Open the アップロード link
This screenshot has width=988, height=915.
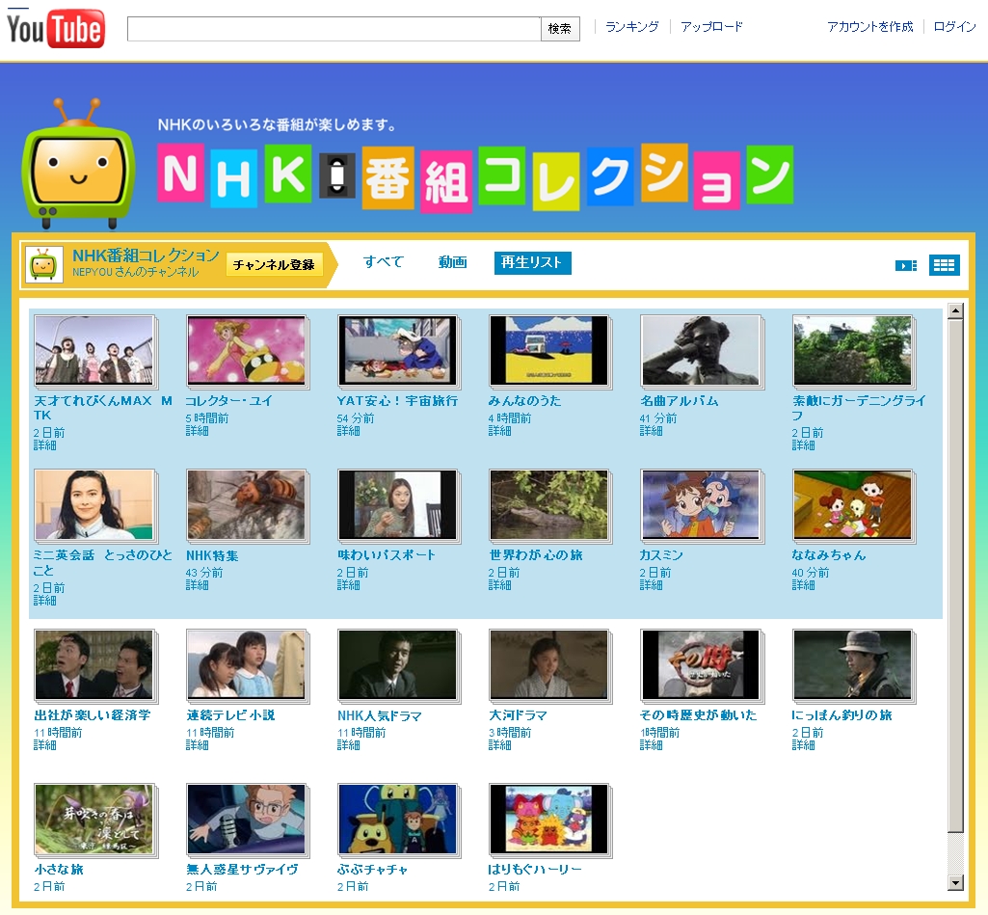tap(711, 26)
